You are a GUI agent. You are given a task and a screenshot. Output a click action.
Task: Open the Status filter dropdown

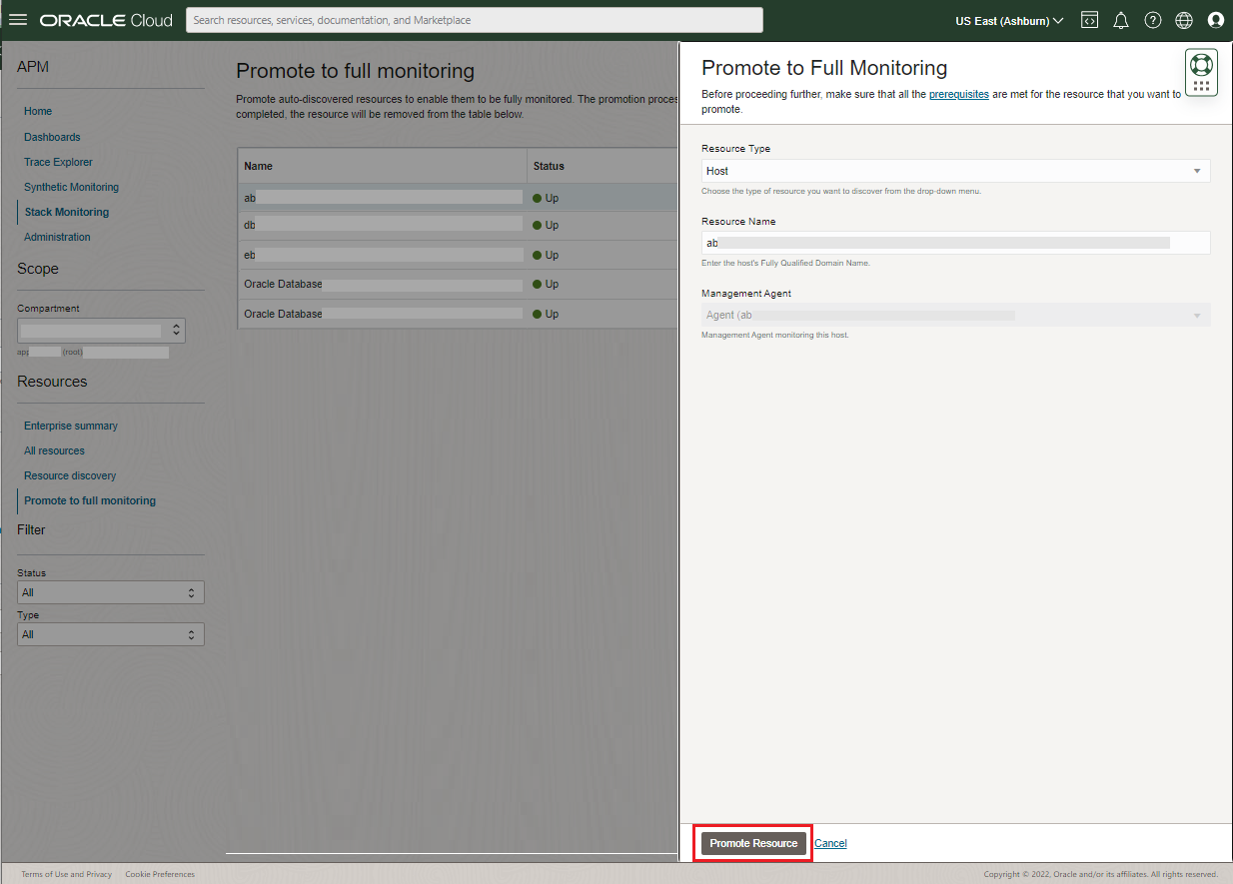[x=111, y=592]
